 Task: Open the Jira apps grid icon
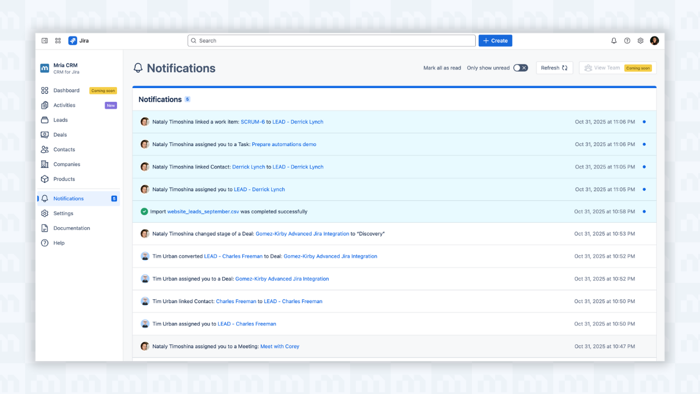coord(57,40)
